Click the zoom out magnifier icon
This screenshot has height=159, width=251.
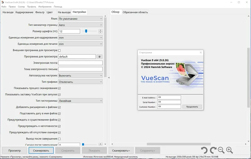pos(221,150)
